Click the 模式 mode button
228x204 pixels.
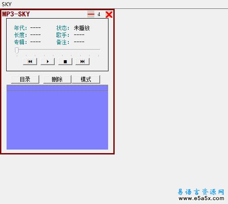pyautogui.click(x=86, y=79)
